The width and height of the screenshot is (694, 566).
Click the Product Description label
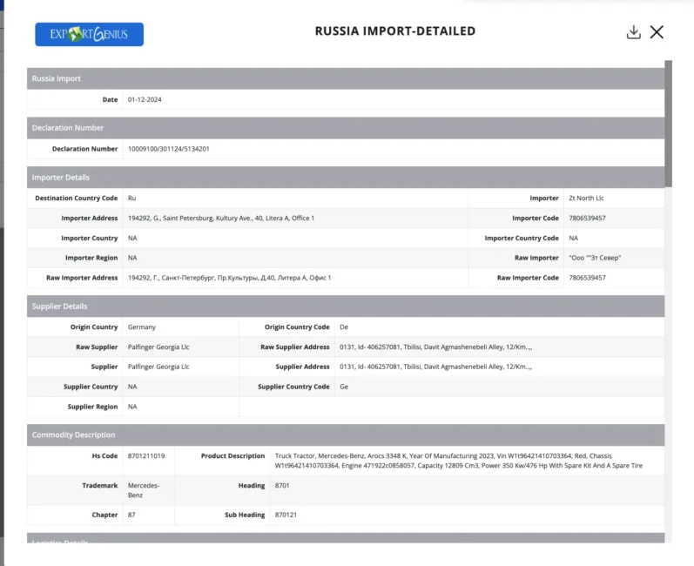click(232, 455)
